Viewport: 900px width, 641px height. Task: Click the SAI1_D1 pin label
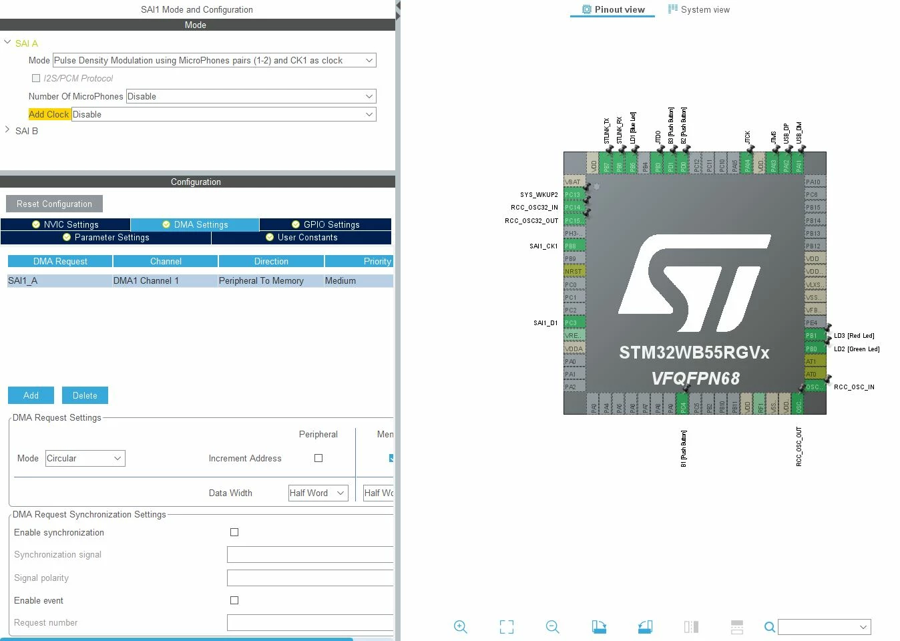545,323
